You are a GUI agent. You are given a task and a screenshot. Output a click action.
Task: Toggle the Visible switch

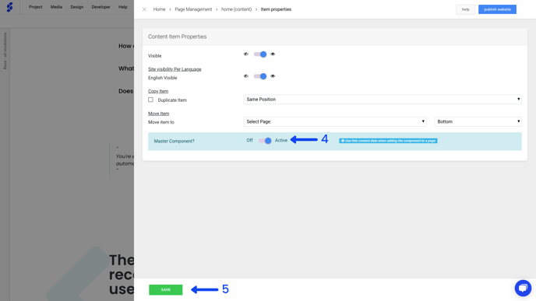click(260, 54)
